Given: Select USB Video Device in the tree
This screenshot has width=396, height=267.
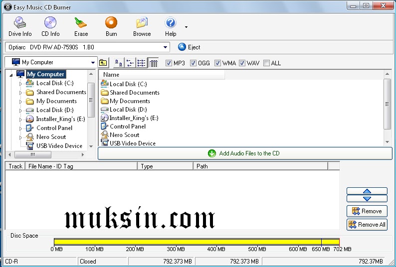Looking at the screenshot, I should pos(59,146).
